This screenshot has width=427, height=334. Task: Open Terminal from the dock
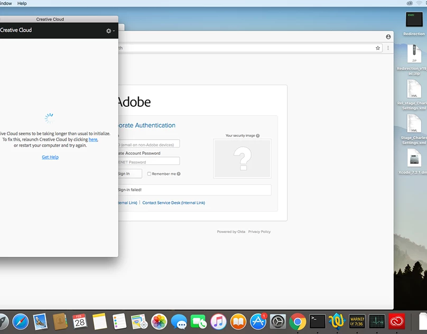[318, 321]
